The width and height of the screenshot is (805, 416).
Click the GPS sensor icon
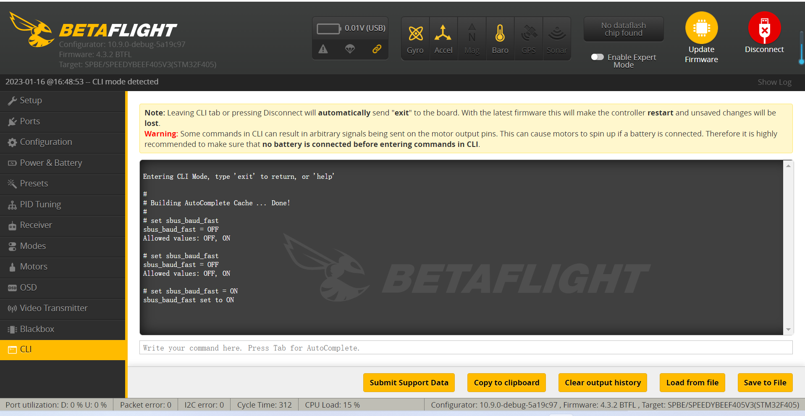tap(529, 33)
